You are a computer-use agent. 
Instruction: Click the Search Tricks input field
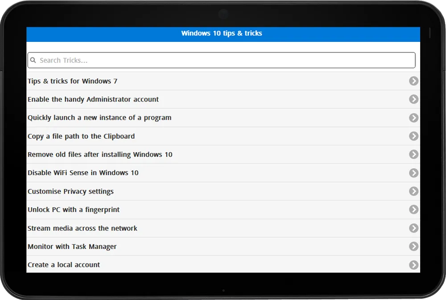pyautogui.click(x=221, y=60)
